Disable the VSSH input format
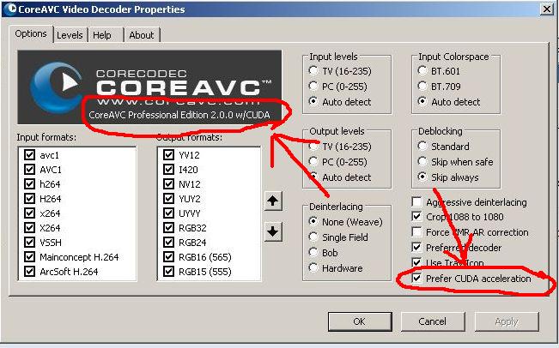 pyautogui.click(x=29, y=243)
